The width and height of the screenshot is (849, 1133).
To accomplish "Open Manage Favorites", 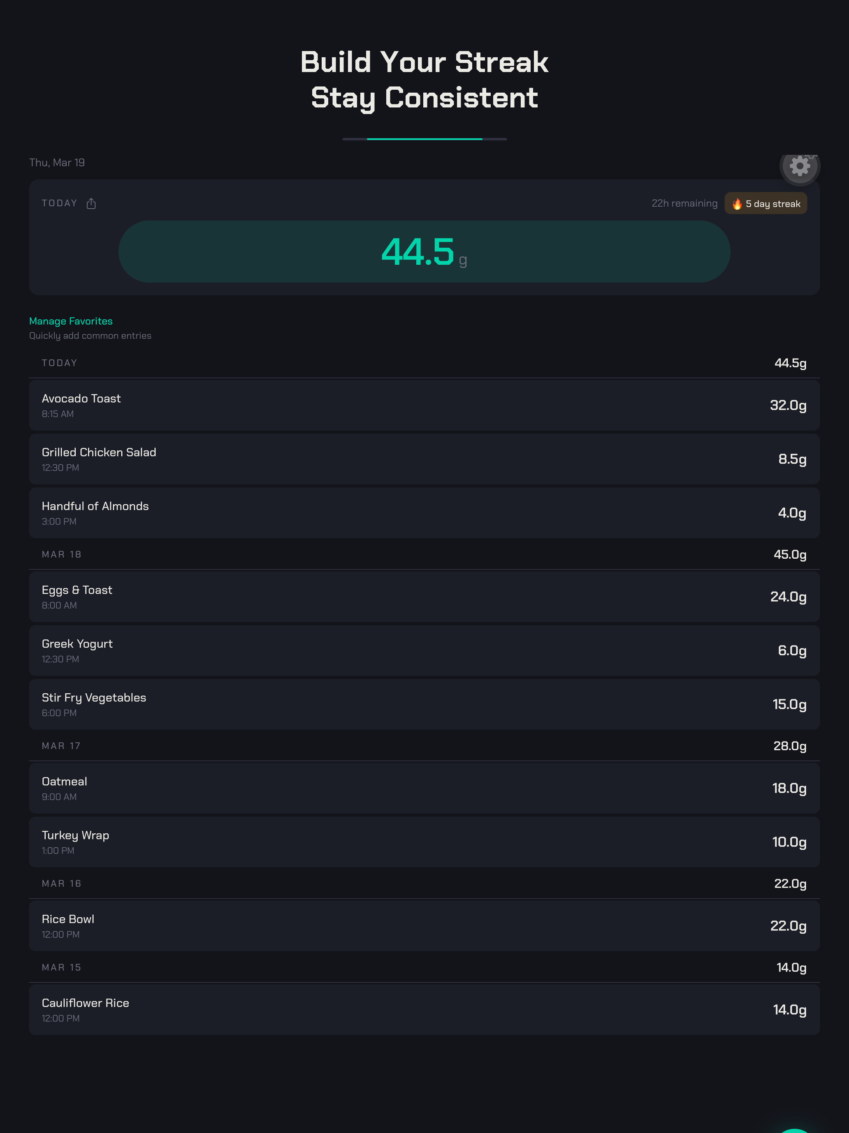I will [70, 321].
